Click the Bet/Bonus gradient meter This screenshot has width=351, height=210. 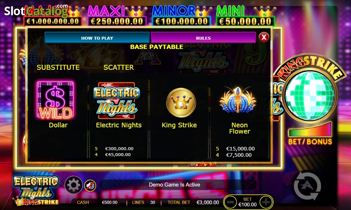coord(310,130)
